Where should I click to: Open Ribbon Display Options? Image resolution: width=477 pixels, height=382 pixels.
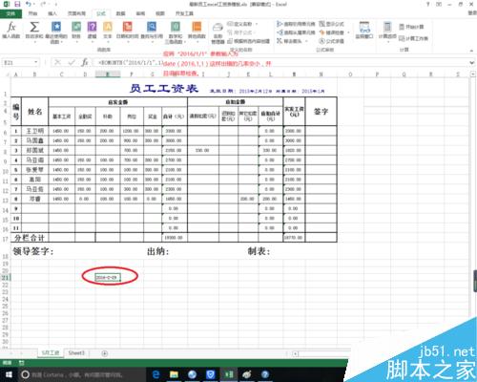click(439, 4)
